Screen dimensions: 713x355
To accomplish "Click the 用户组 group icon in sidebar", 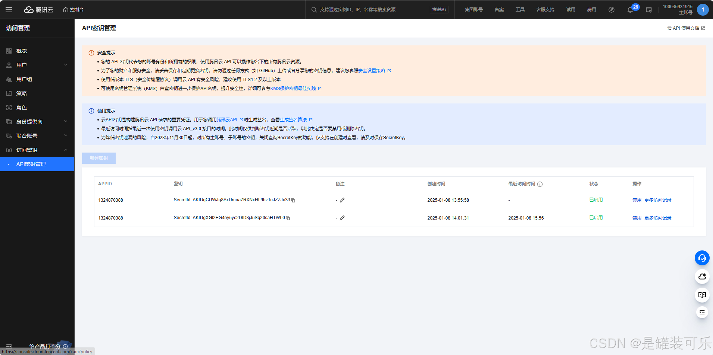I will pyautogui.click(x=9, y=79).
